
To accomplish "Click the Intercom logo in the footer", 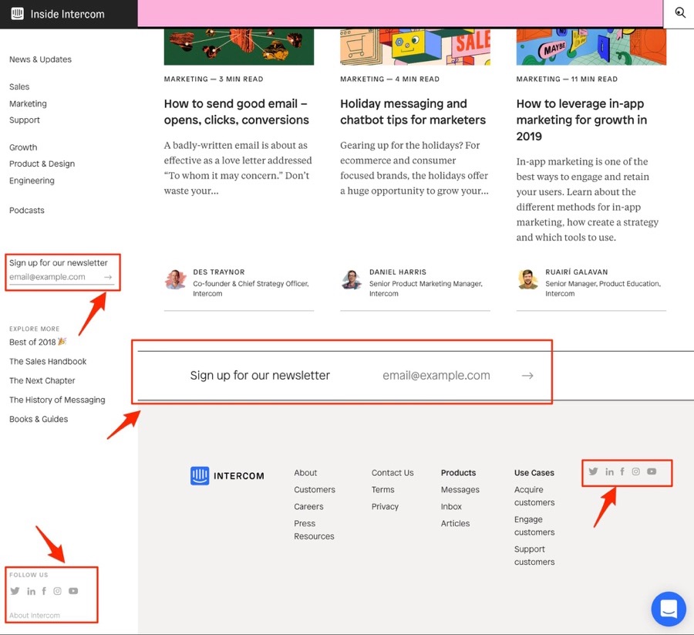I will (x=227, y=475).
